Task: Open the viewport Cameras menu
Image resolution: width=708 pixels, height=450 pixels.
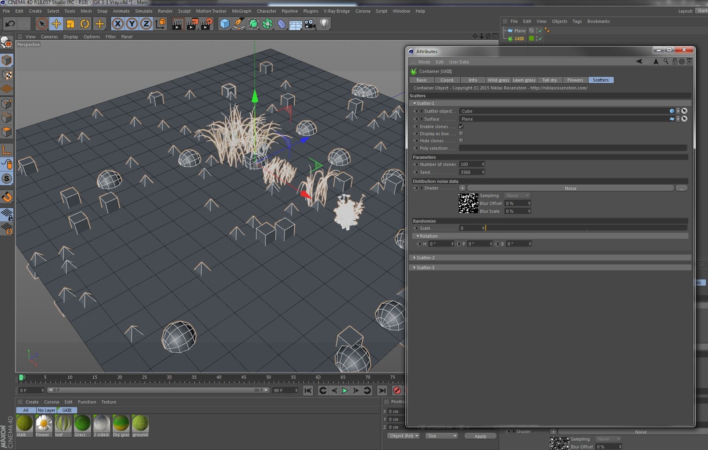Action: 50,37
